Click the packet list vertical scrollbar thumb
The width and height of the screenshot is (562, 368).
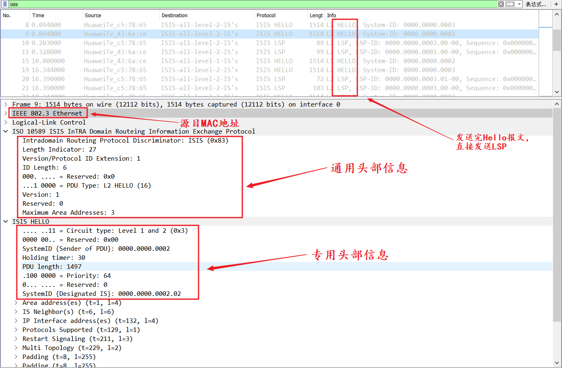click(x=557, y=40)
